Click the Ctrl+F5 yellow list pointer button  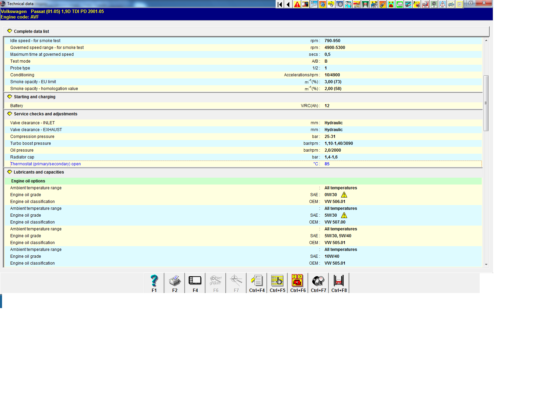[277, 283]
